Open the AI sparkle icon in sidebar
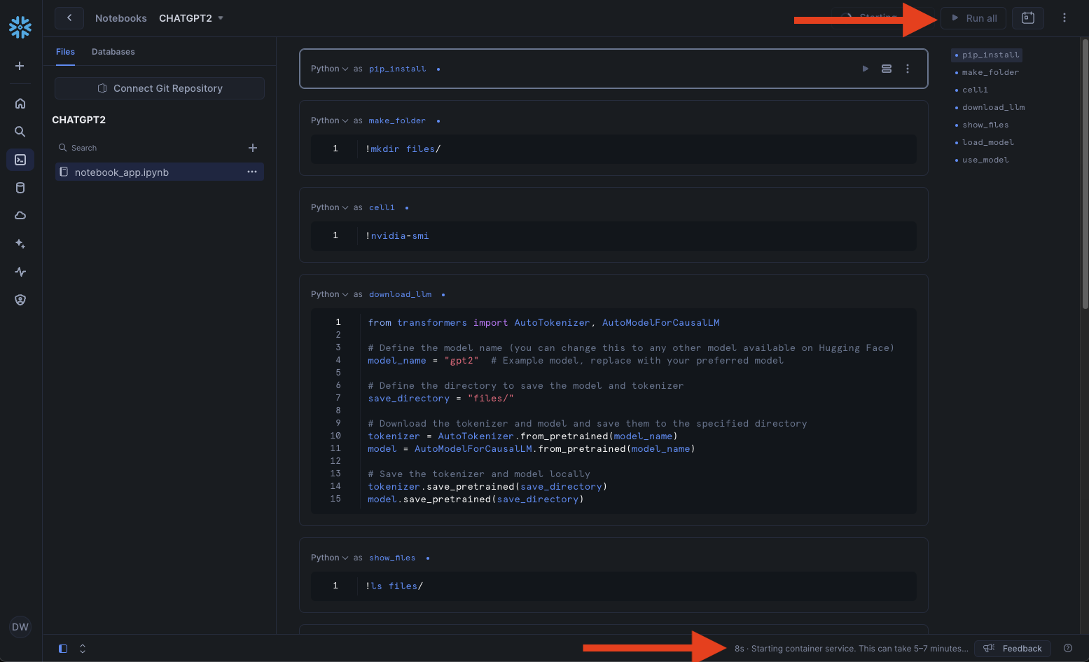This screenshot has height=662, width=1089. (20, 244)
